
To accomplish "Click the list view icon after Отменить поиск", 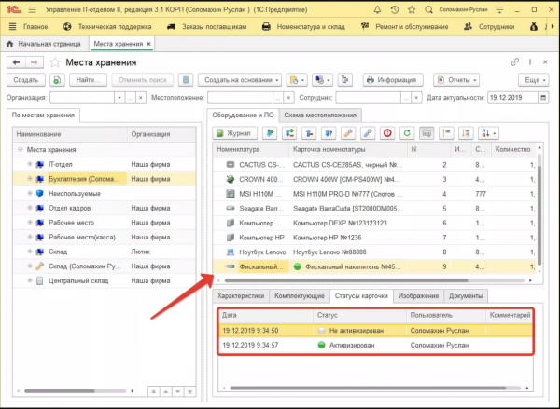I will point(186,80).
